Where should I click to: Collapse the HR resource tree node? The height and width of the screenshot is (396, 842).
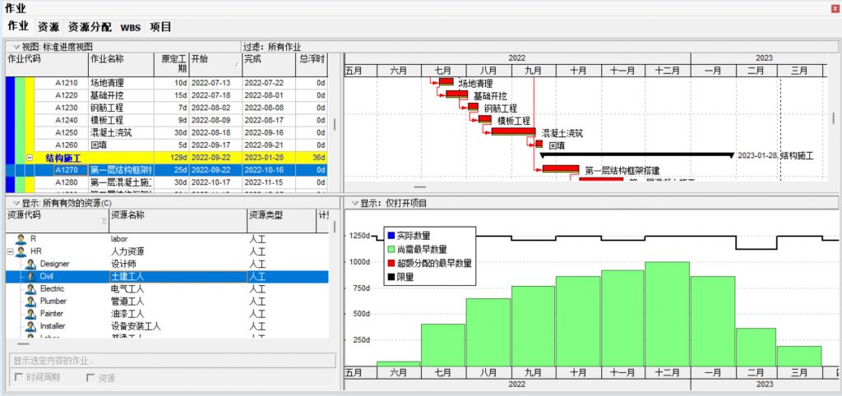pos(10,251)
